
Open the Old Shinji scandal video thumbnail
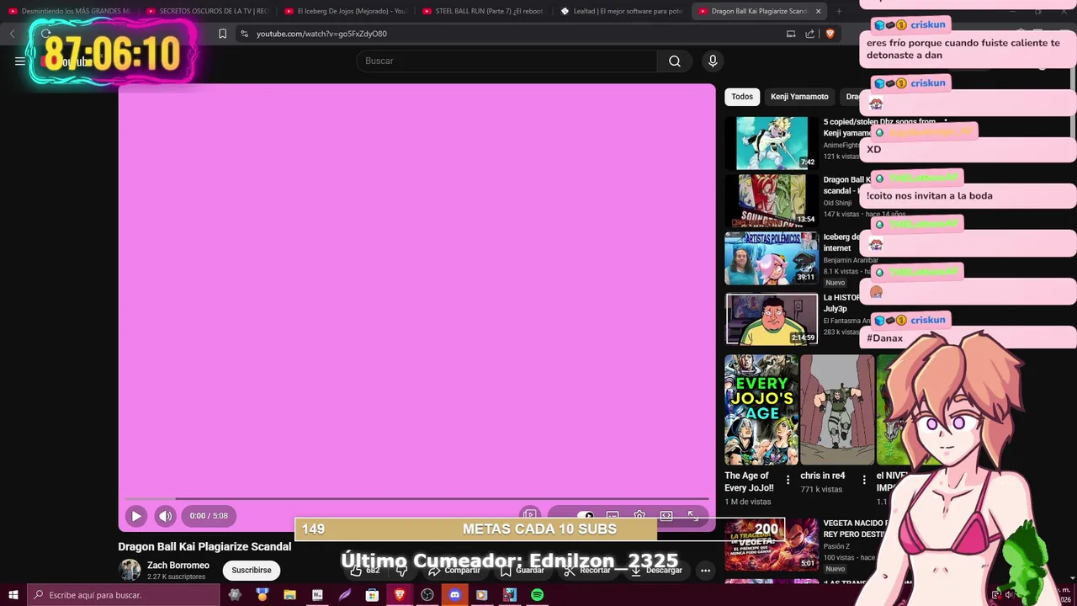click(x=772, y=200)
